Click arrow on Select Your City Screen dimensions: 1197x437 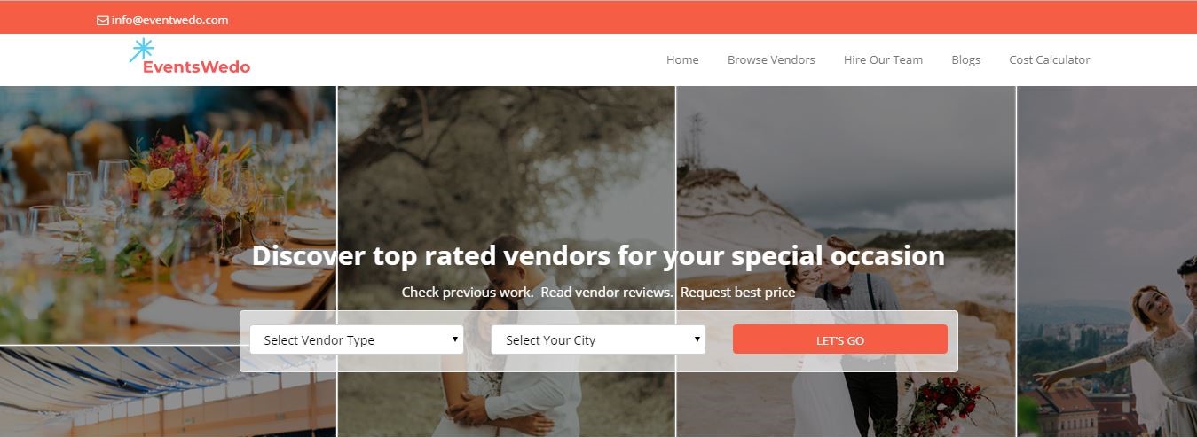697,339
